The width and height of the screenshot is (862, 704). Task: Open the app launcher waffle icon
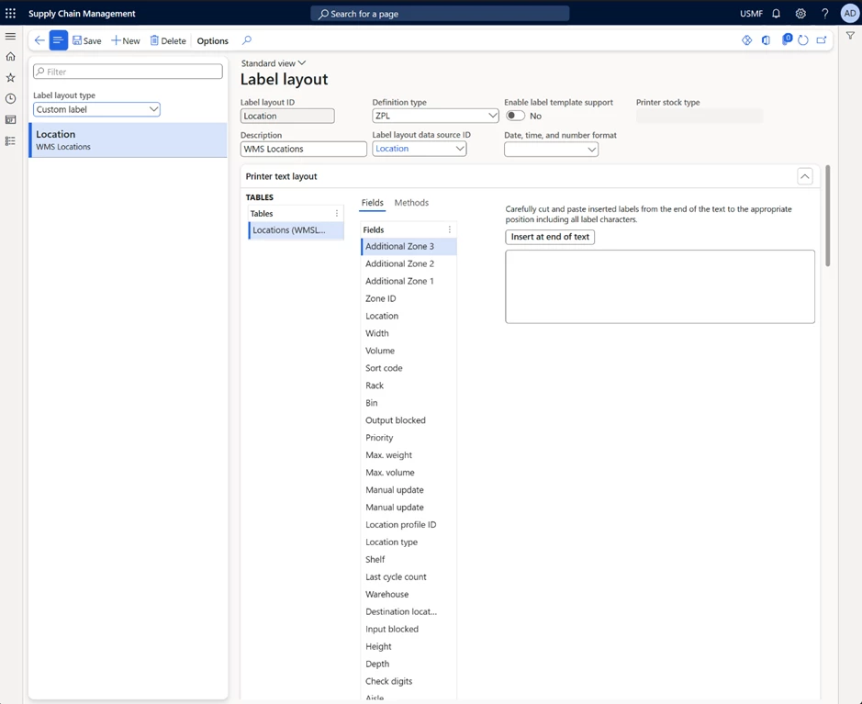pyautogui.click(x=11, y=14)
